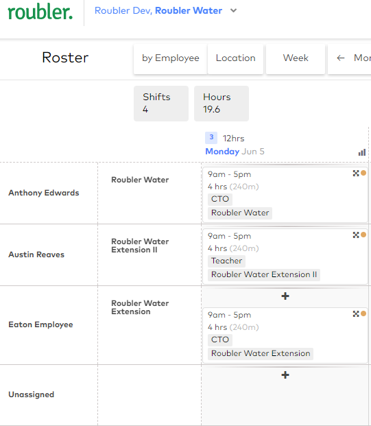Image resolution: width=371 pixels, height=426 pixels.
Task: Click the Hours 19.6 summary tile
Action: (222, 104)
